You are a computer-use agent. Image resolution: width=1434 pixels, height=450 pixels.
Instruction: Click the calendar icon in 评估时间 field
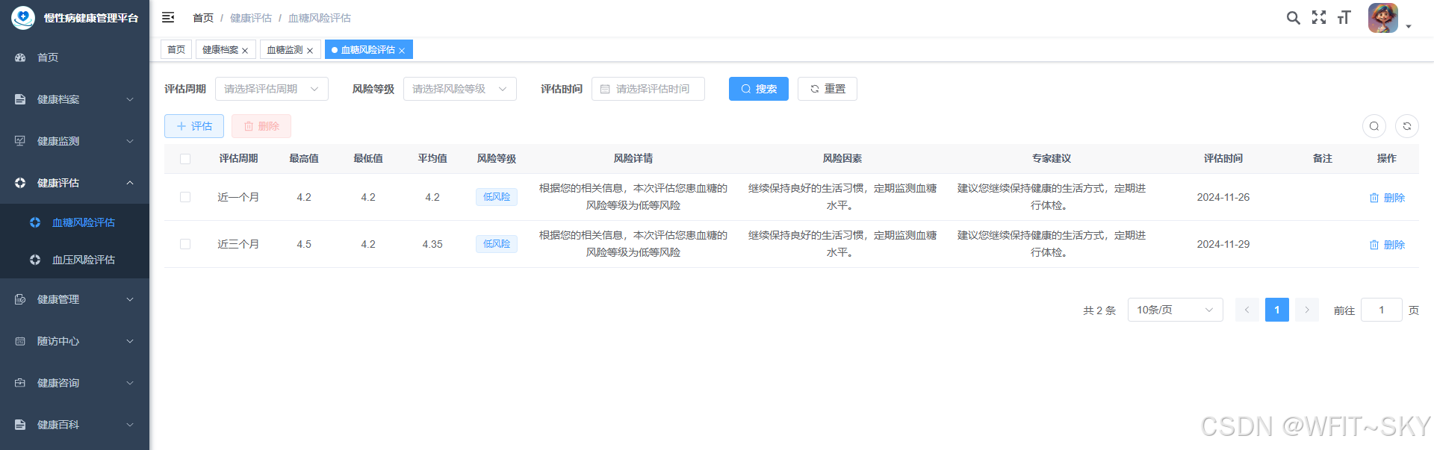(605, 89)
